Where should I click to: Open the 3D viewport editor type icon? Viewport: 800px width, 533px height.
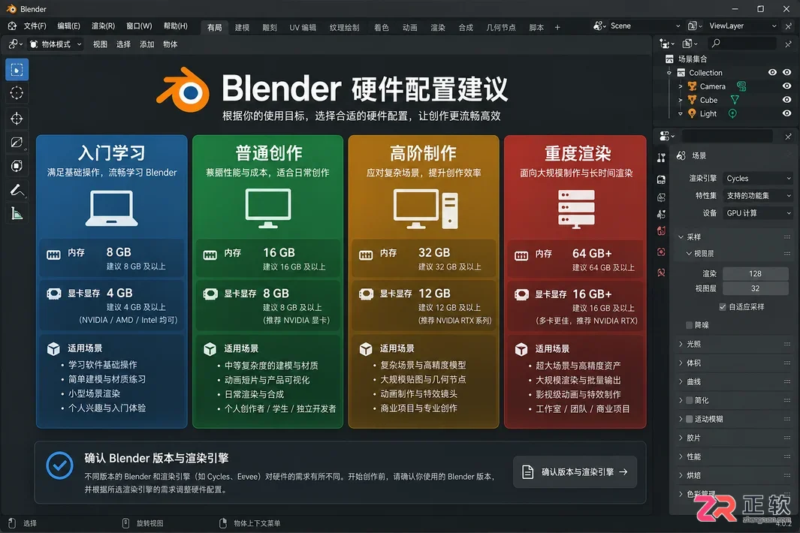tap(15, 44)
